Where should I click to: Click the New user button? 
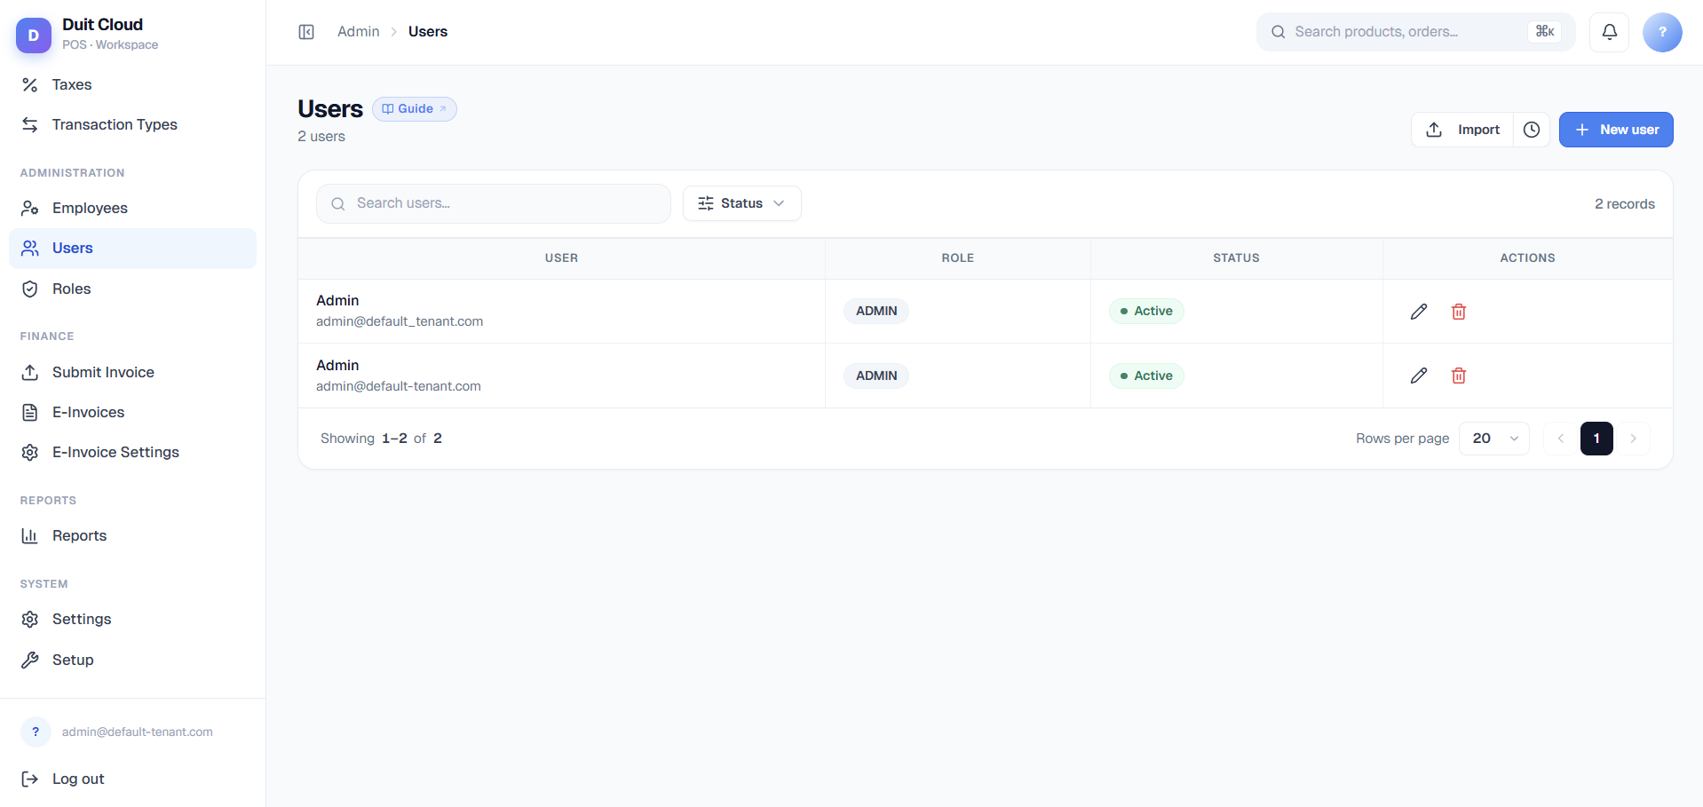[1616, 130]
